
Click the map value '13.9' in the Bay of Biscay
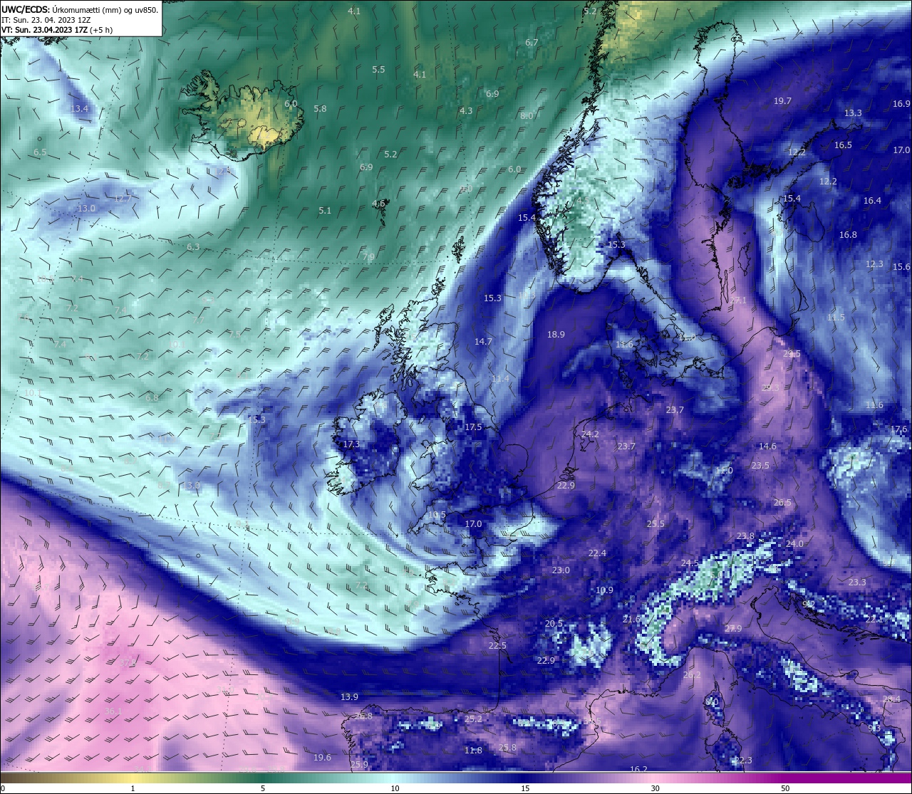(x=349, y=697)
